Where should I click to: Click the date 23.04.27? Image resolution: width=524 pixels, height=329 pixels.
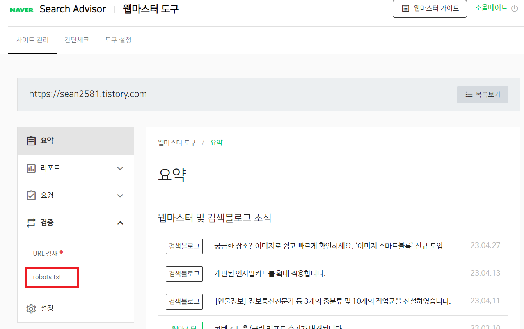point(485,246)
